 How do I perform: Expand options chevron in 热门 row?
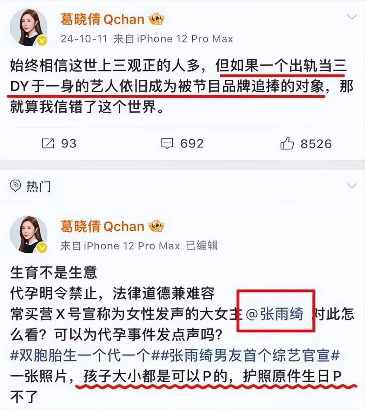[352, 186]
